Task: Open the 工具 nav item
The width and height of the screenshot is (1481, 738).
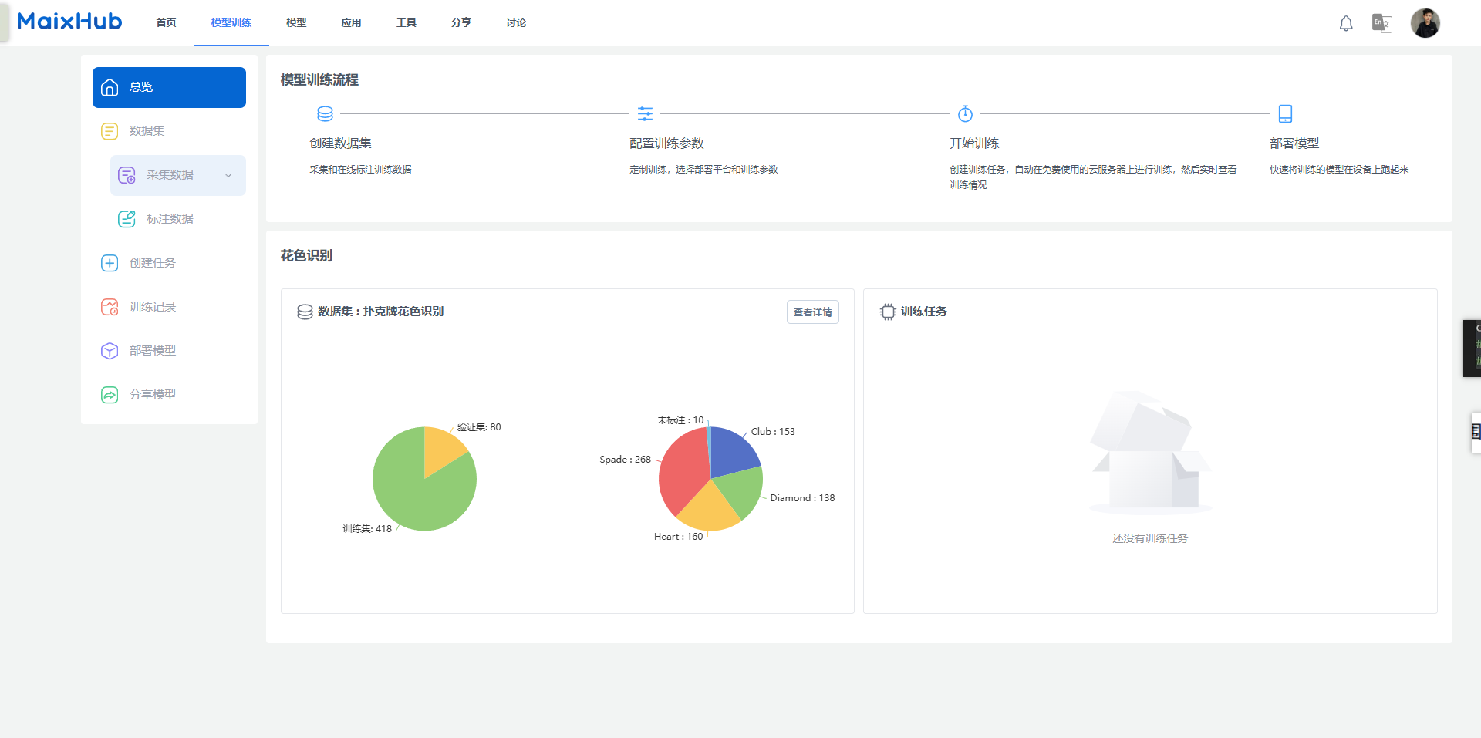Action: (x=407, y=23)
